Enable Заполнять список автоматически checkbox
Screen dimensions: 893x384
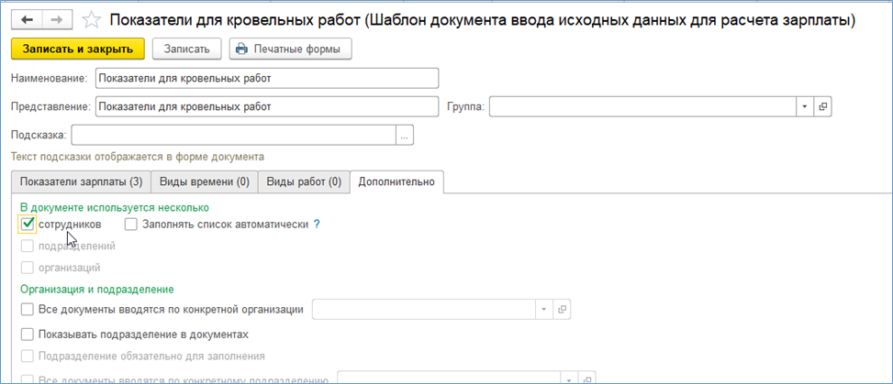tap(131, 224)
